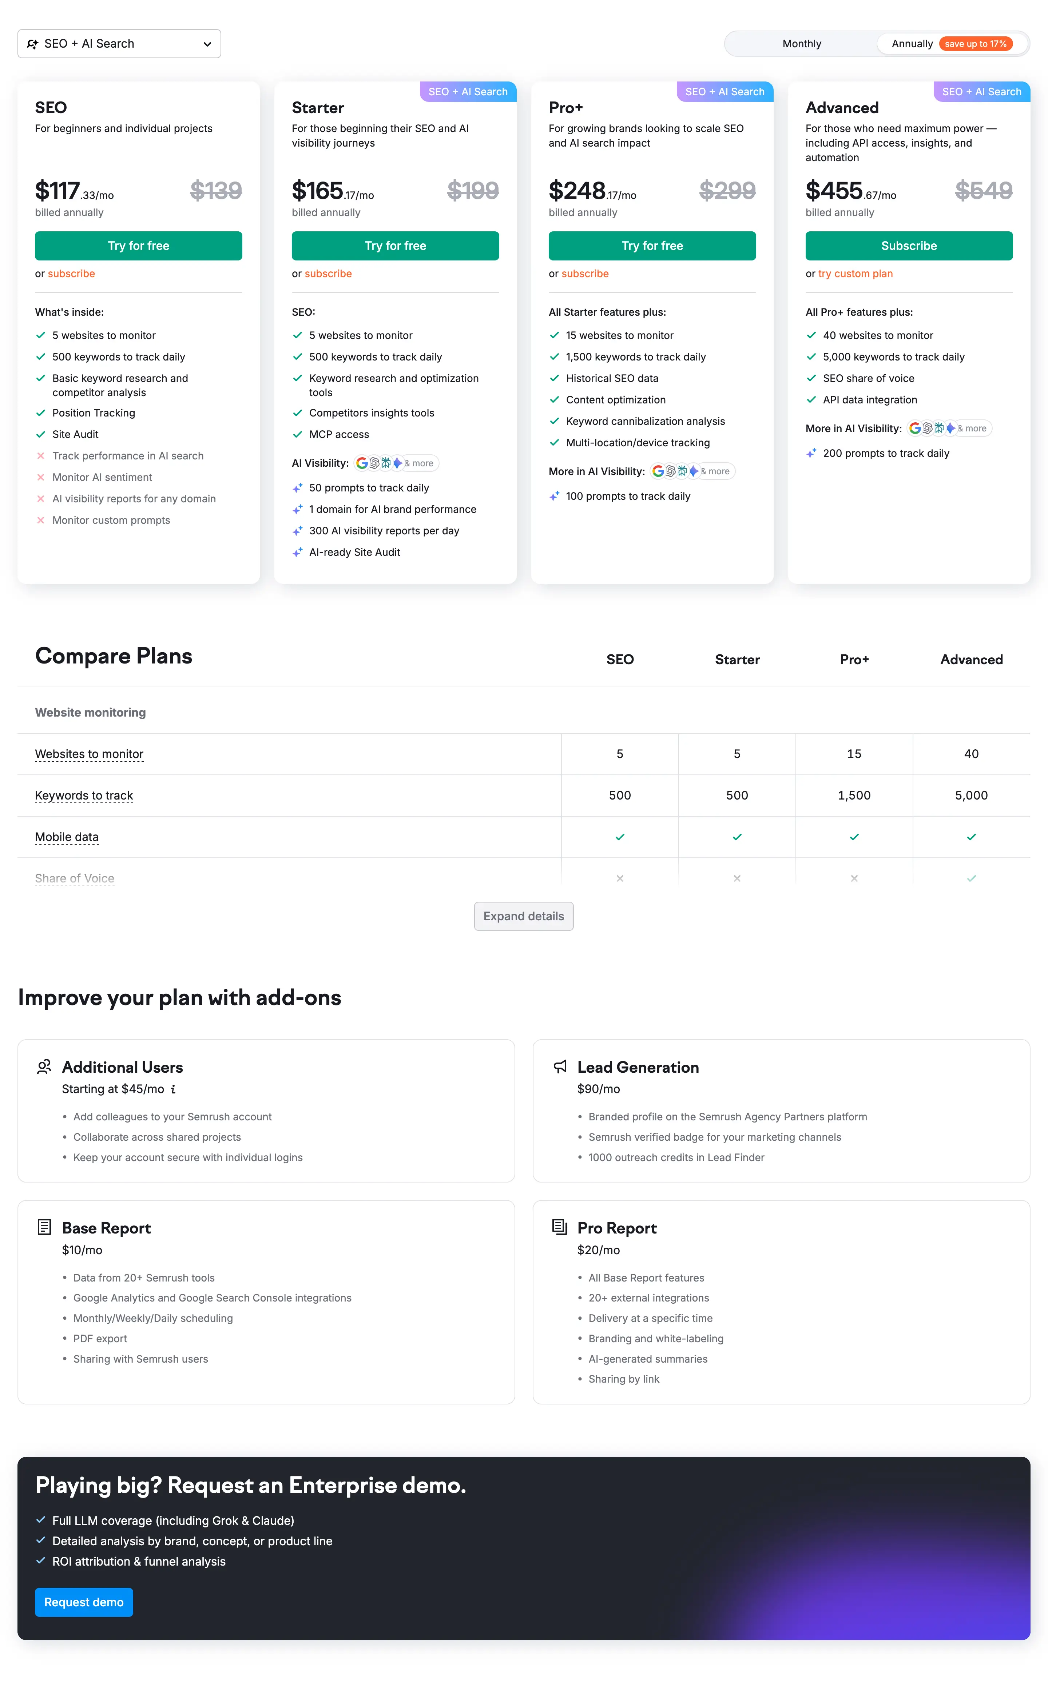1048x1690 pixels.
Task: Click the Mobile data row label
Action: tap(67, 837)
